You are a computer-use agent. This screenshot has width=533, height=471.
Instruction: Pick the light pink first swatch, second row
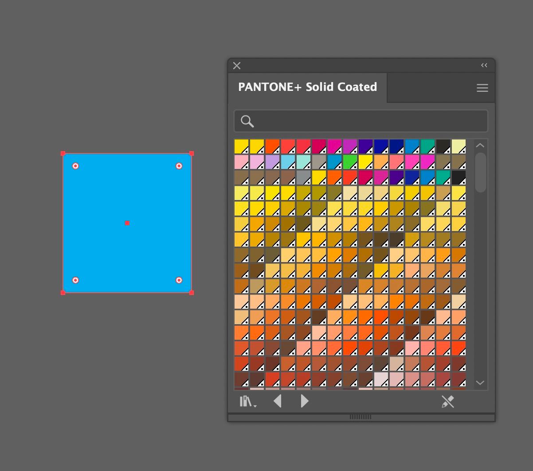pos(242,162)
